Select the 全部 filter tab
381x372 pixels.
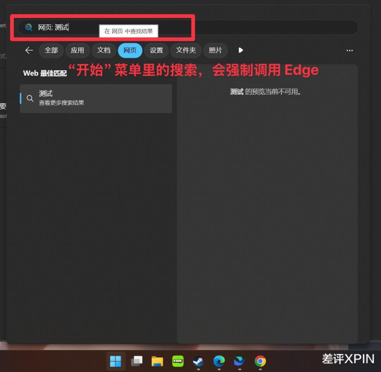(51, 50)
